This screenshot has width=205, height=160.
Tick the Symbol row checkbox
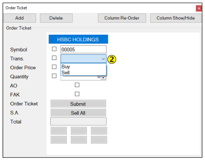click(54, 49)
